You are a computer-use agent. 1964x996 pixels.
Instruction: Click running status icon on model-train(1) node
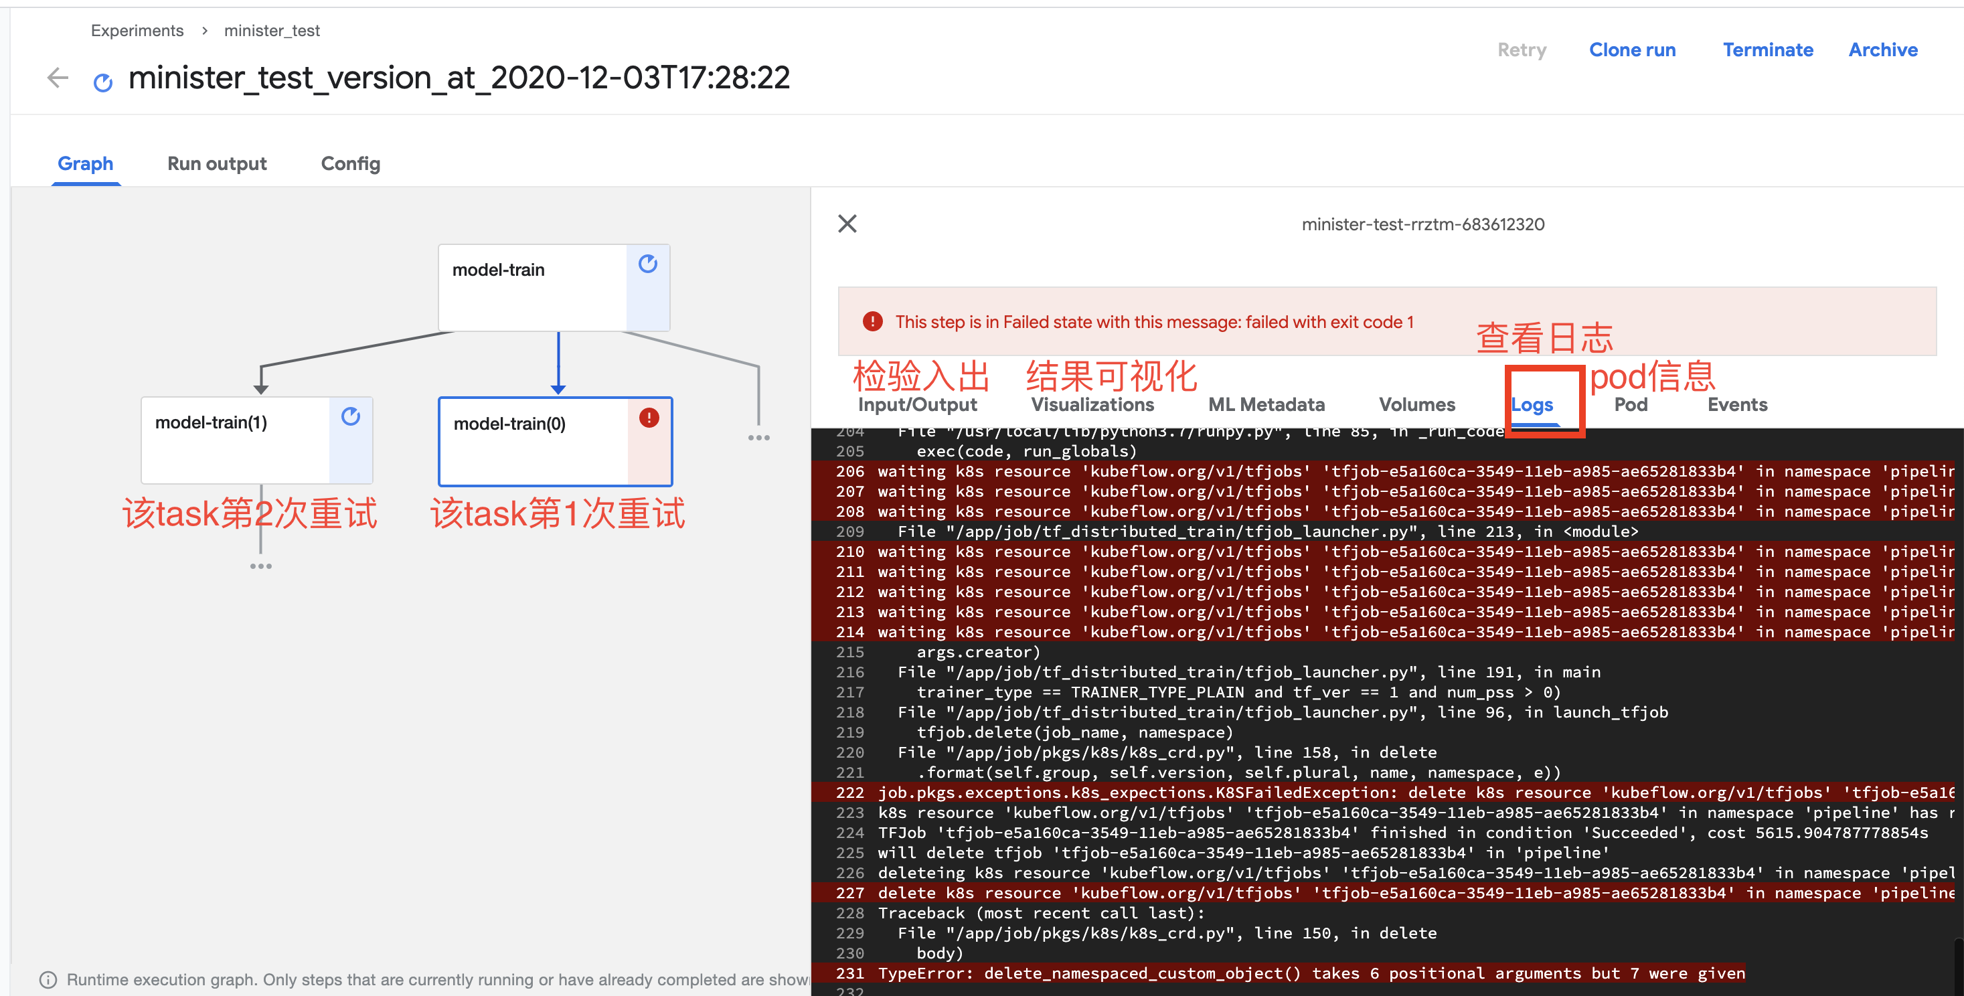(x=351, y=416)
